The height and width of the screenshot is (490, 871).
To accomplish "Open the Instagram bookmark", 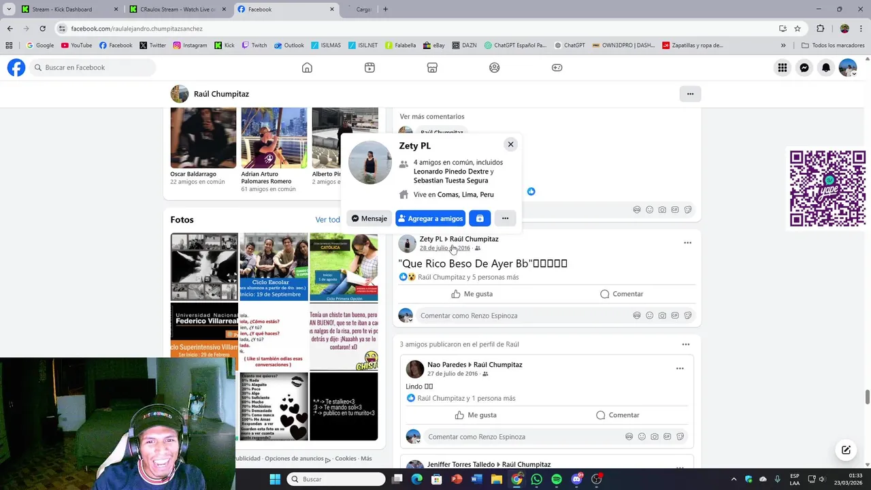I will pos(190,46).
